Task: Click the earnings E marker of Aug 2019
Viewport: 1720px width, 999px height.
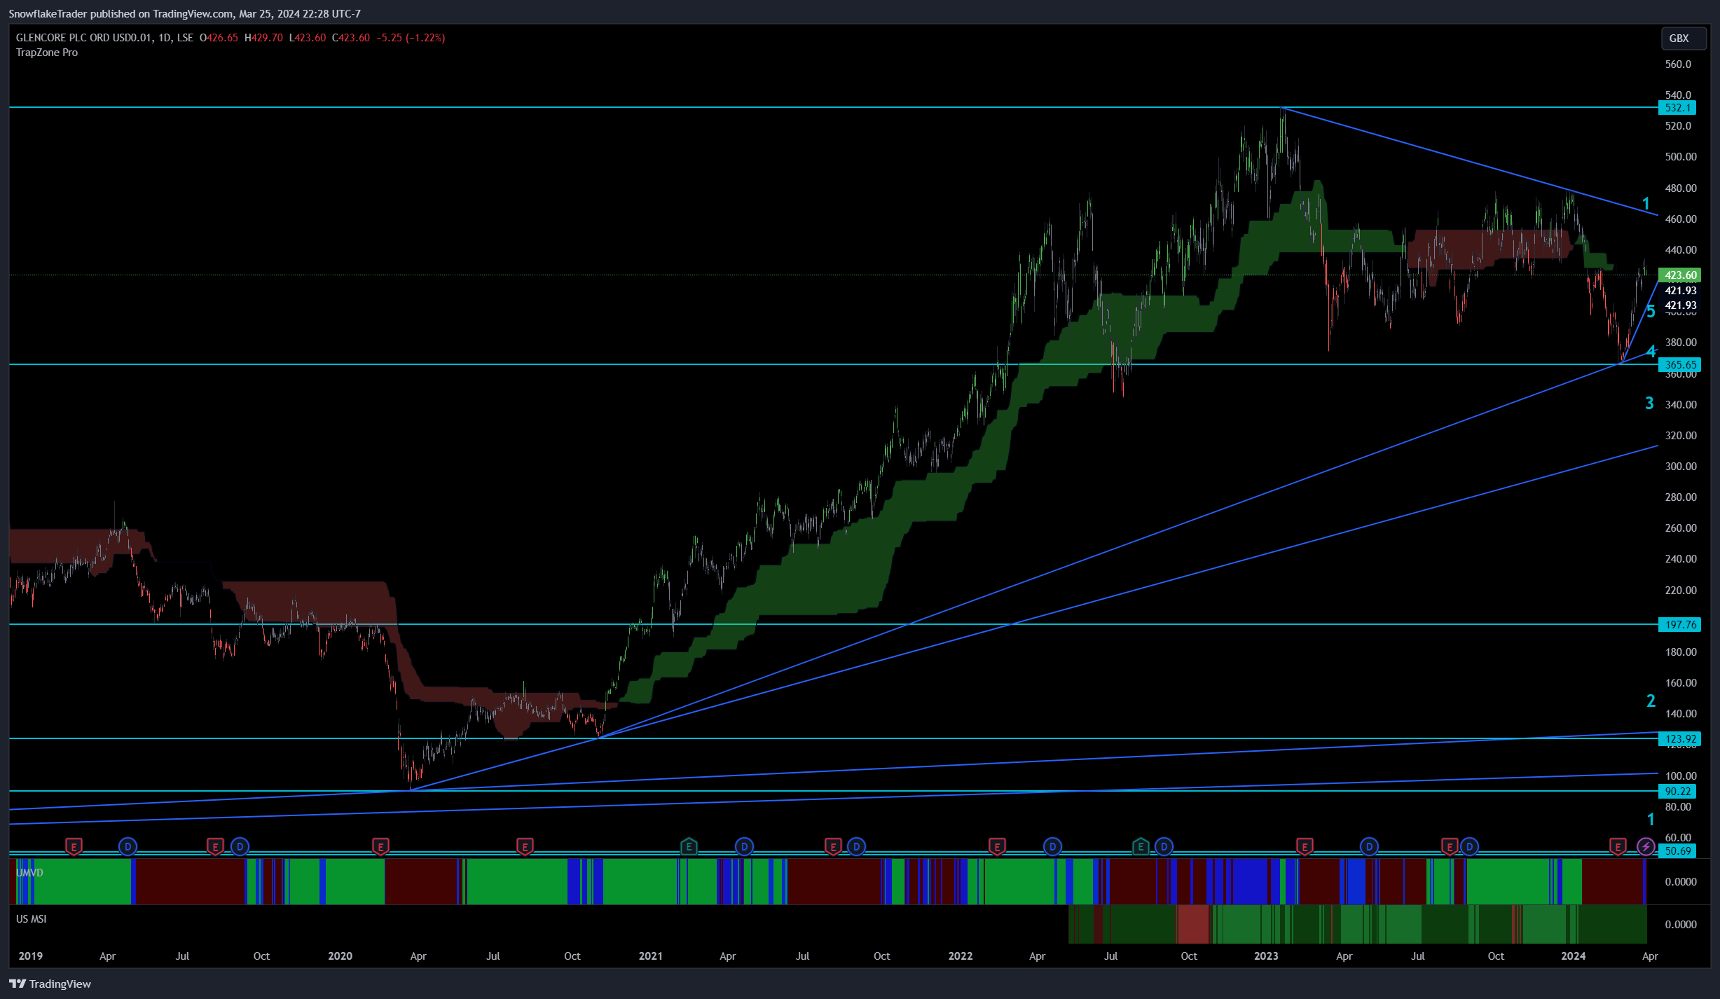Action: [x=215, y=847]
